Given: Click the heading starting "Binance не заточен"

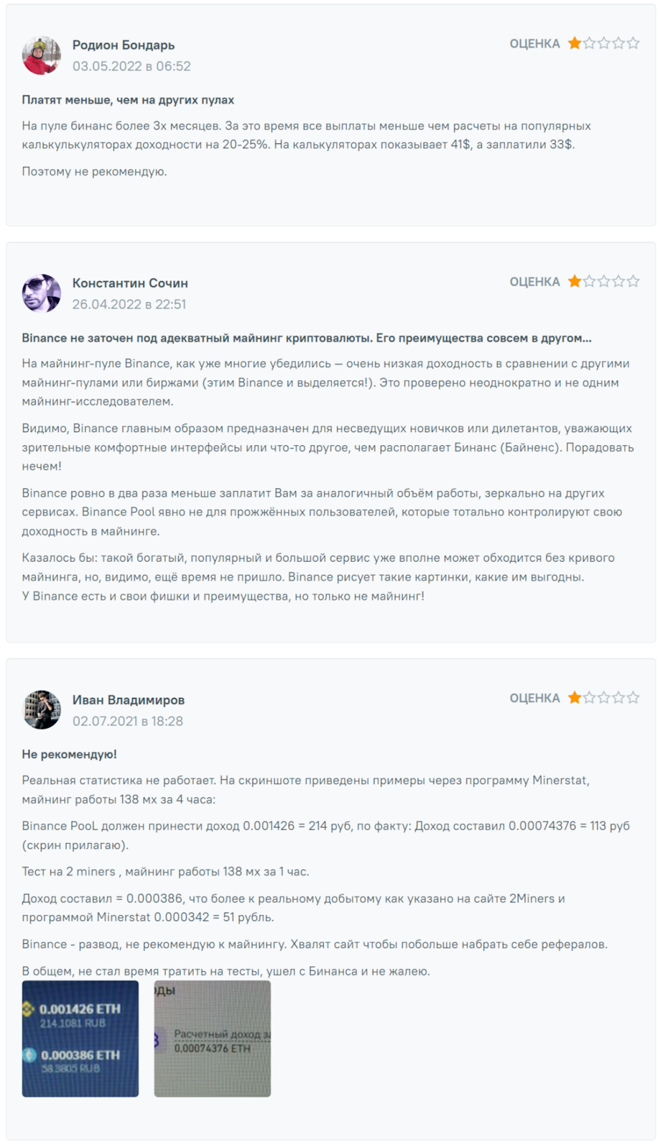Looking at the screenshot, I should point(306,338).
